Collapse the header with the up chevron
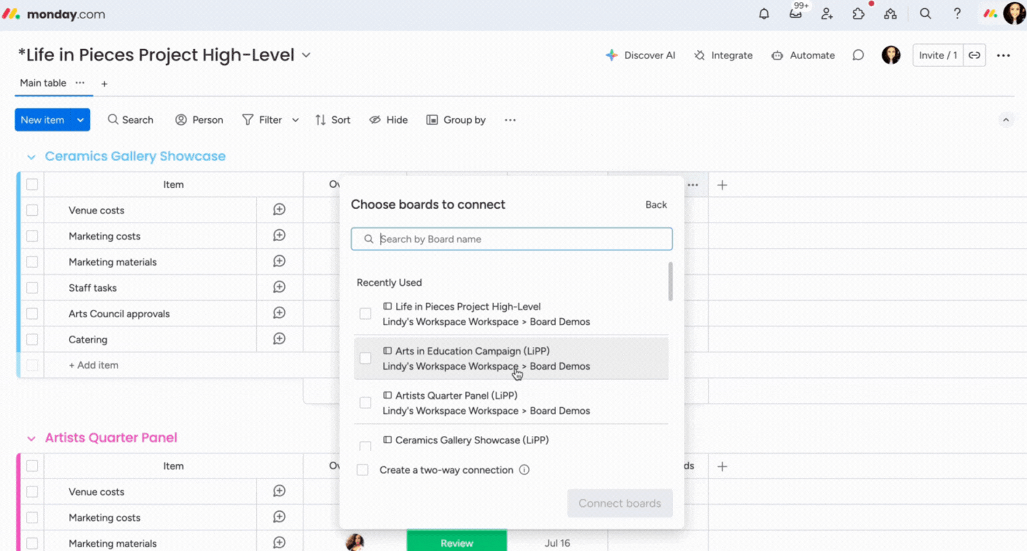Image resolution: width=1027 pixels, height=551 pixels. tap(1005, 120)
